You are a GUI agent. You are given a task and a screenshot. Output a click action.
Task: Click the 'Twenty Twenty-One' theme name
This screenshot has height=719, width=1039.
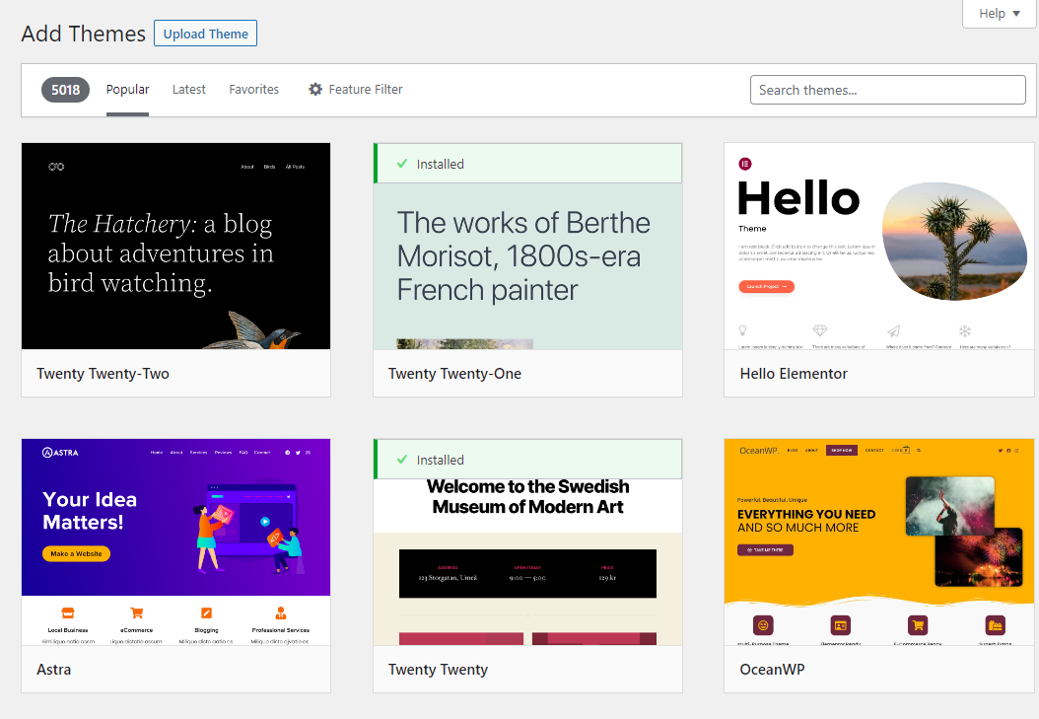click(x=454, y=374)
